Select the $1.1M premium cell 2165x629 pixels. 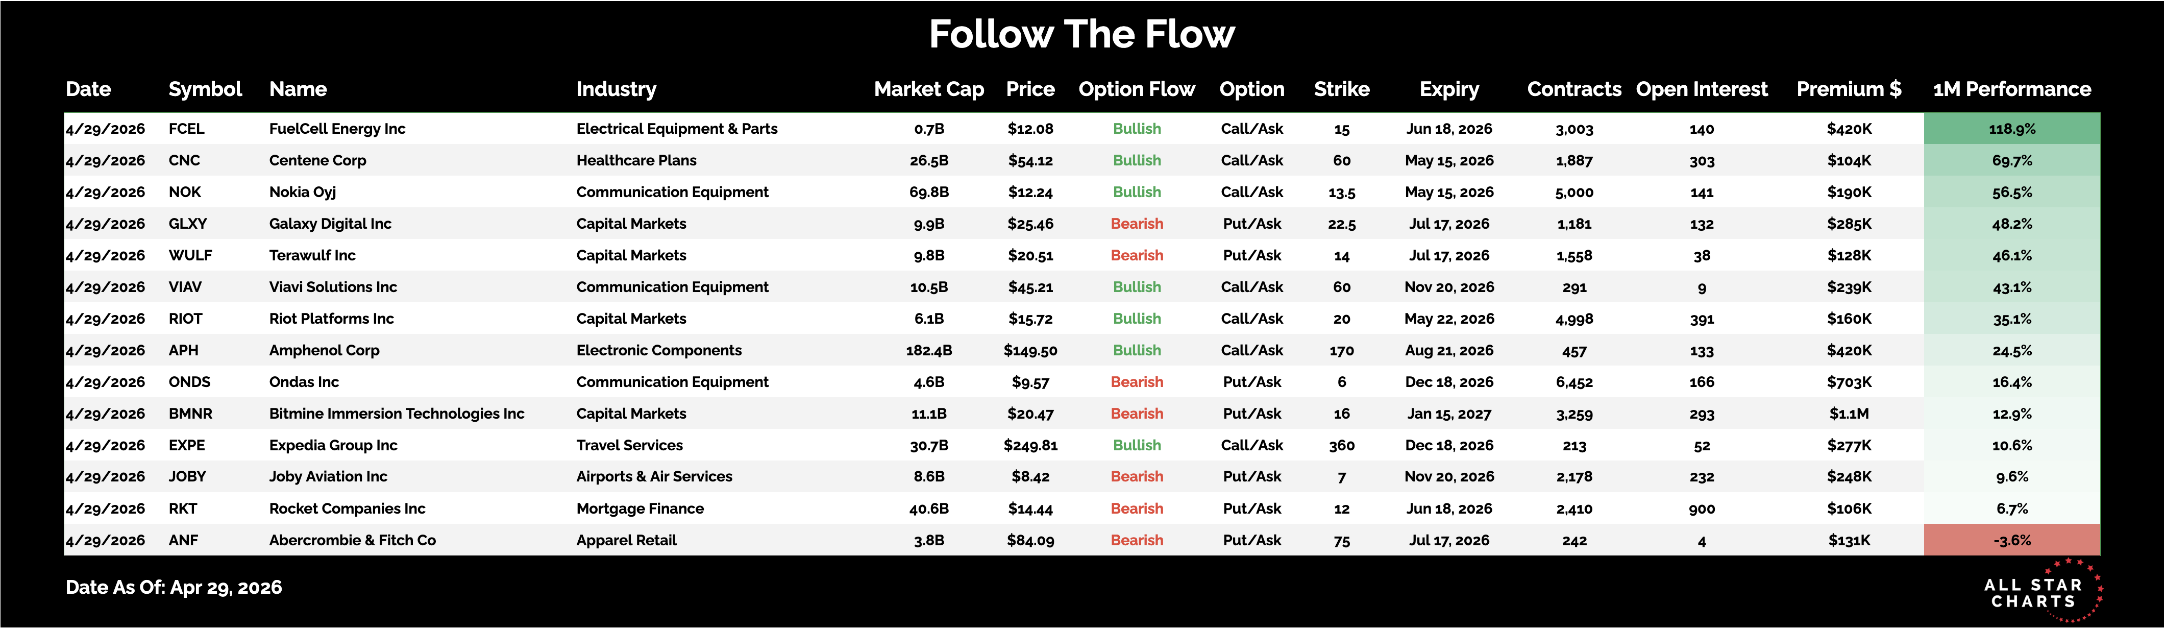coord(1848,413)
